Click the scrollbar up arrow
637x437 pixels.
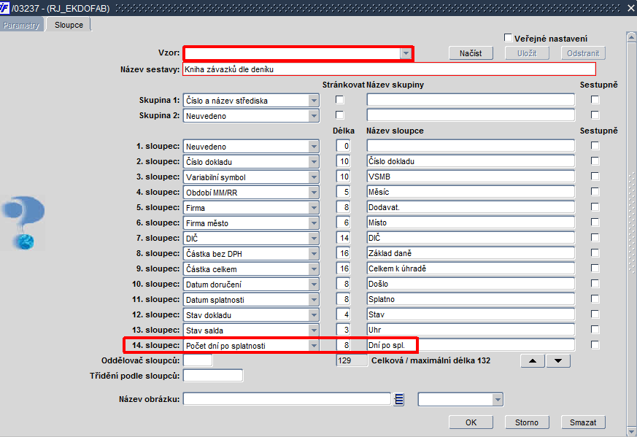coord(631,37)
